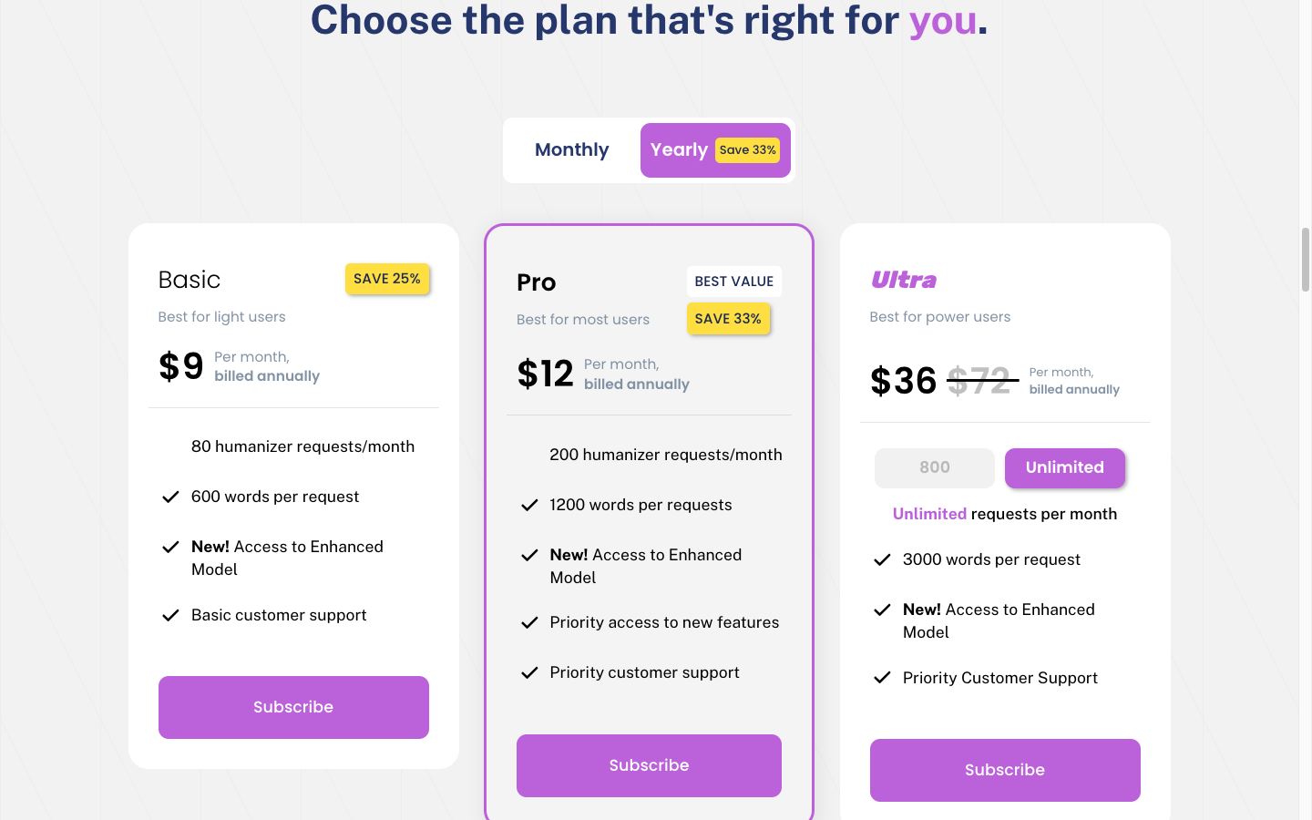Click checkmark next to Priority access to new features
1312x820 pixels.
(x=529, y=622)
